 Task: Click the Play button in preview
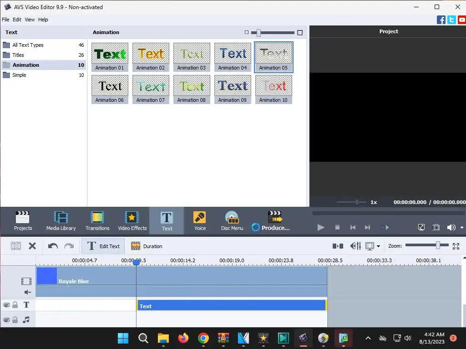[x=321, y=227]
